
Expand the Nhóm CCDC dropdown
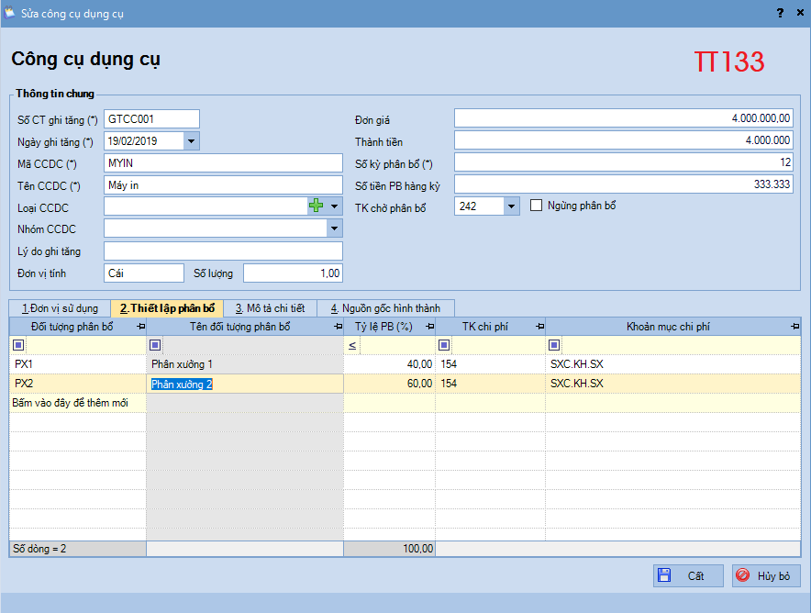click(335, 228)
